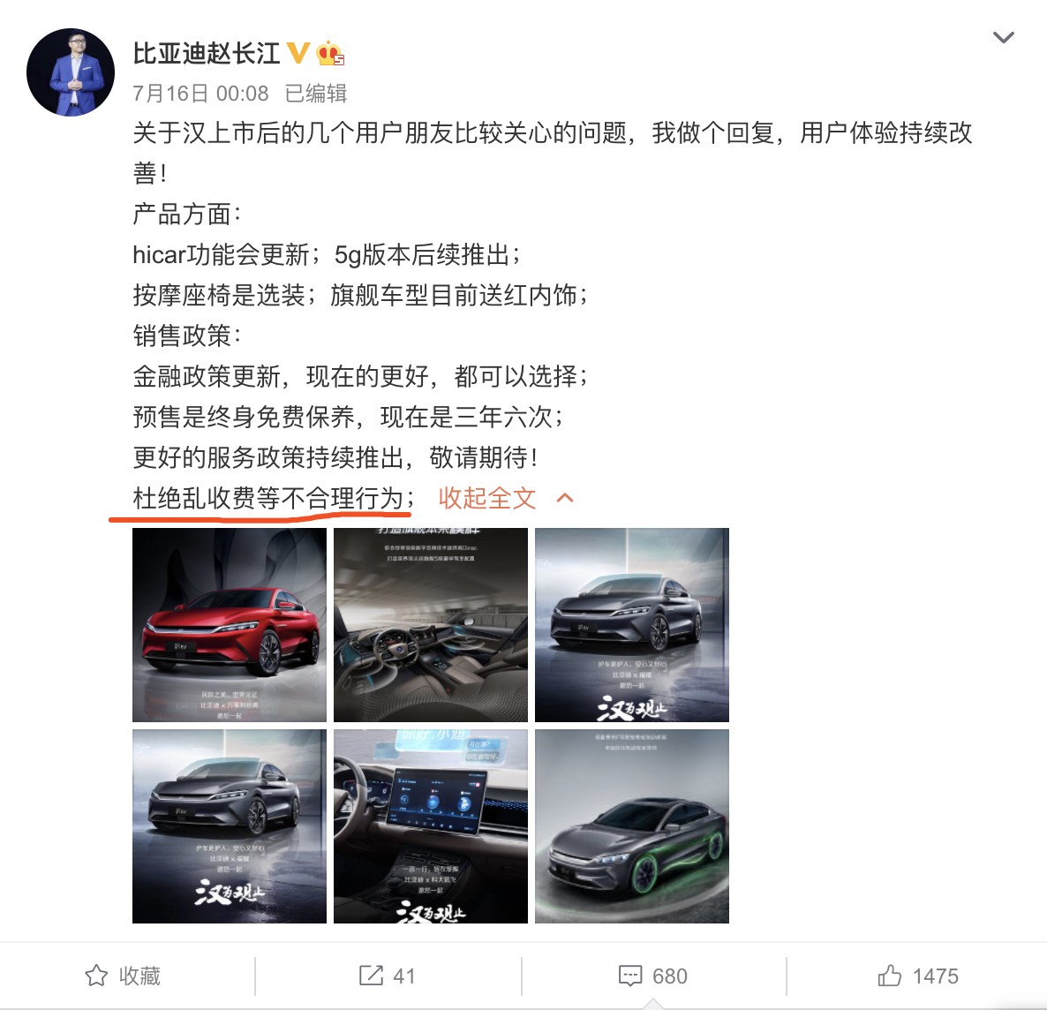
Task: Click the collapse caret beside 收起全文
Action: tap(565, 498)
